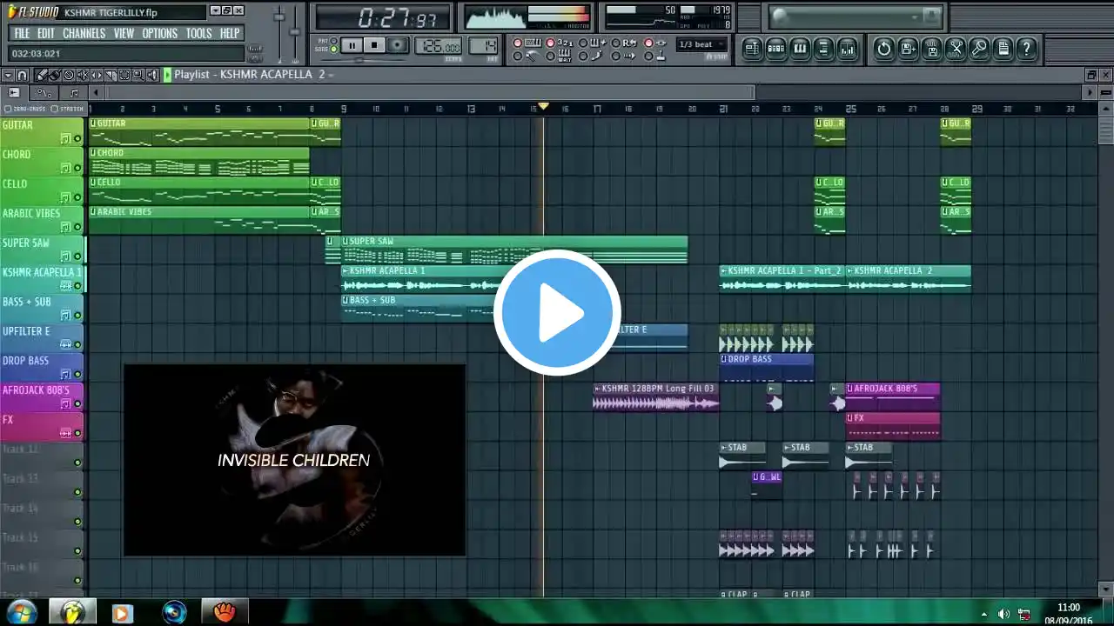This screenshot has height=626, width=1114.
Task: Open the KSHMR ACAPELLA 1 clip menu
Action: pos(346,270)
